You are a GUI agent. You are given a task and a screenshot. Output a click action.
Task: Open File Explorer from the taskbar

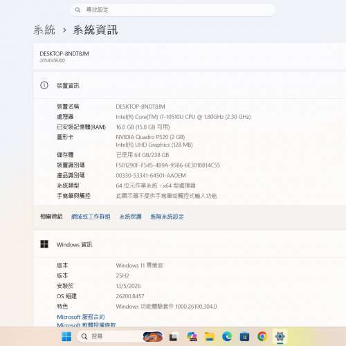210,337
